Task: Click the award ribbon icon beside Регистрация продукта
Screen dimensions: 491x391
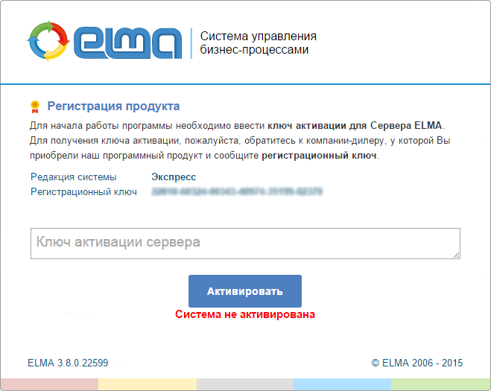Action: 35,107
